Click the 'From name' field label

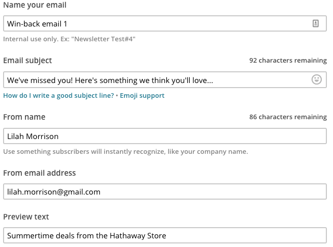(x=24, y=117)
